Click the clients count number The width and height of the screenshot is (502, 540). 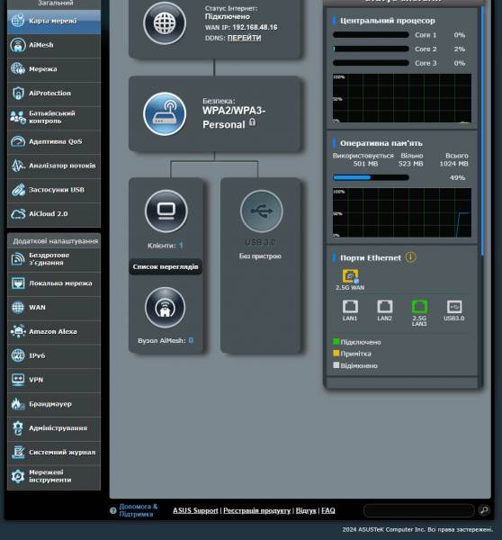(181, 245)
